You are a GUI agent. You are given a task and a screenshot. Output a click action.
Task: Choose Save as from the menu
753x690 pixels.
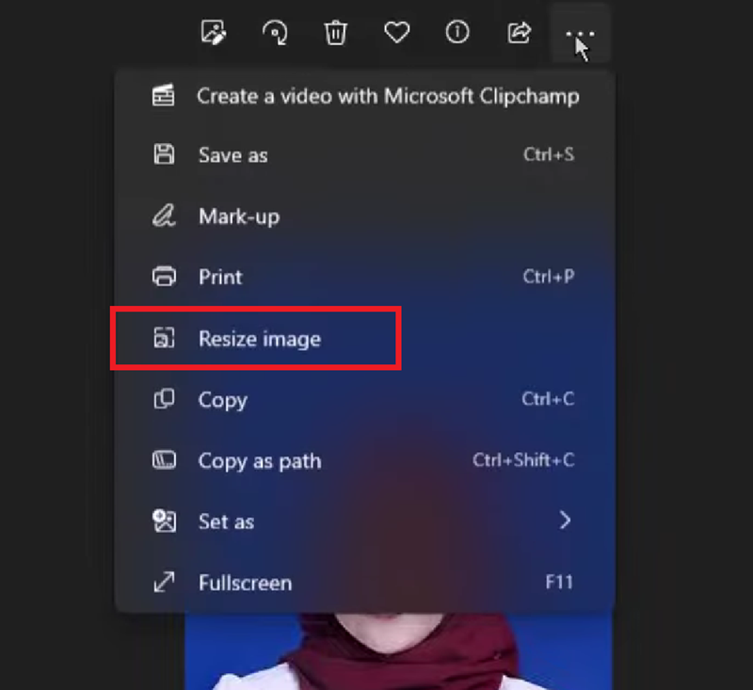(232, 155)
